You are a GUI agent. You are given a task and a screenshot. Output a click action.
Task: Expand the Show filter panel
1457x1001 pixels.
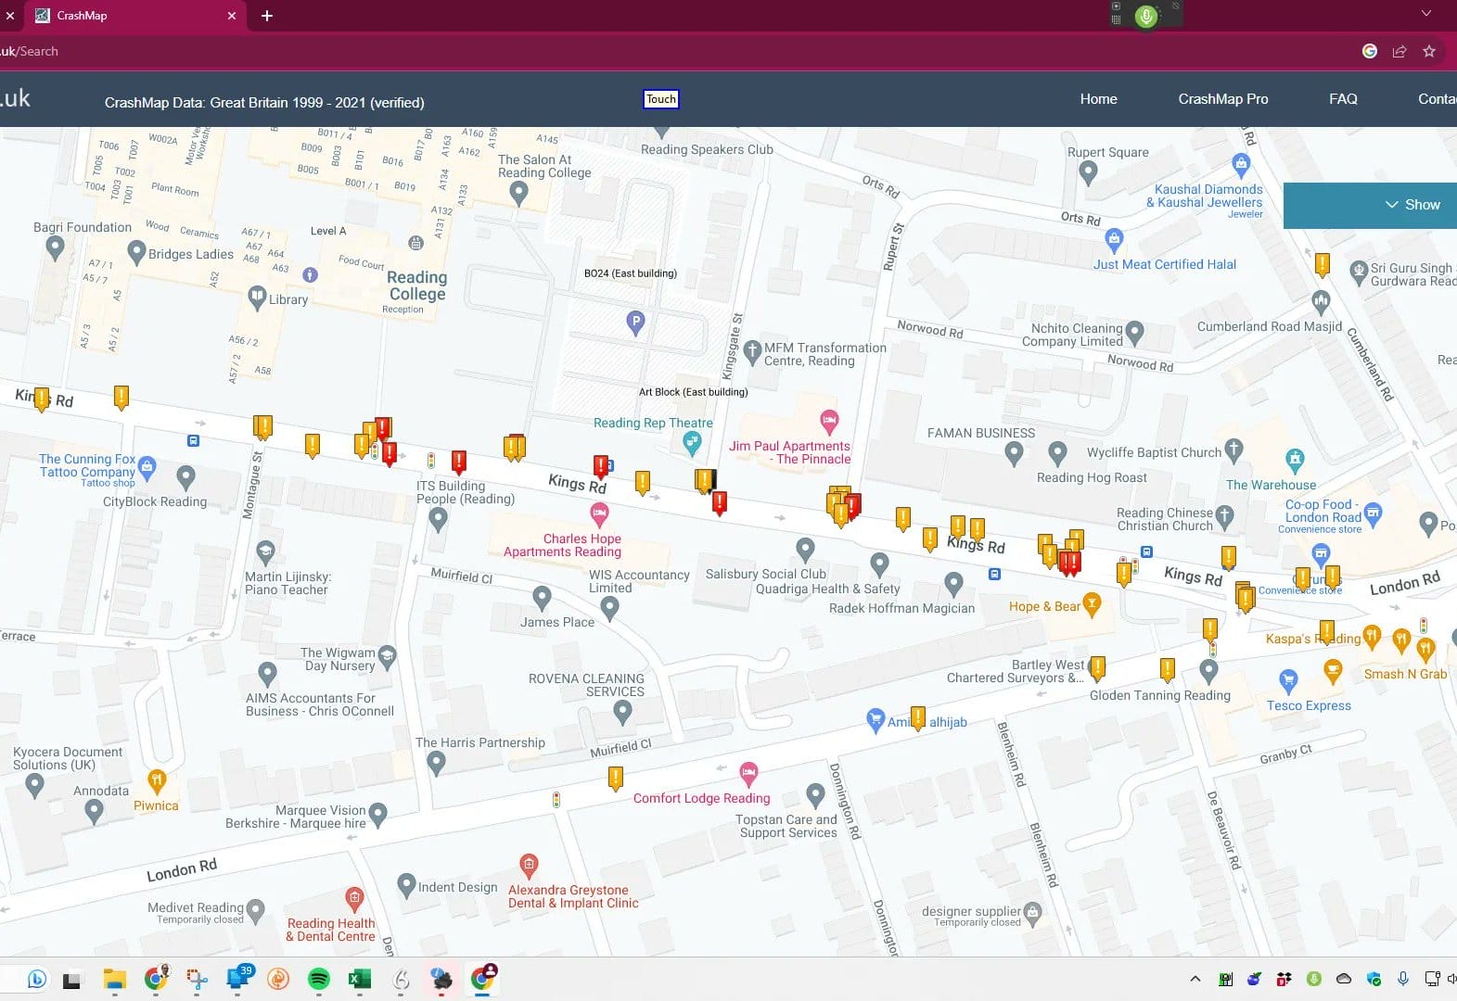(1412, 205)
